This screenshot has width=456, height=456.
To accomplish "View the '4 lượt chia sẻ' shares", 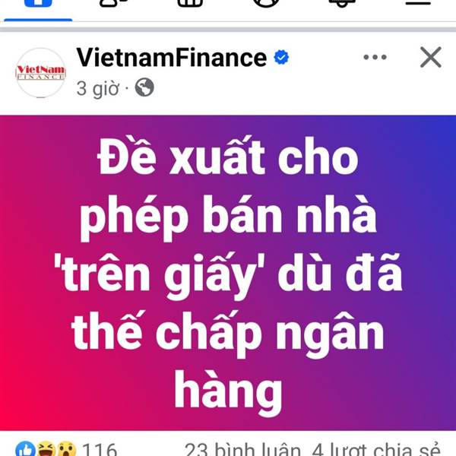I will point(375,450).
